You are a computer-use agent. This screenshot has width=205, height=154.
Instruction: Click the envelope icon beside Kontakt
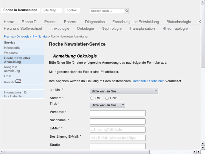[18, 81]
